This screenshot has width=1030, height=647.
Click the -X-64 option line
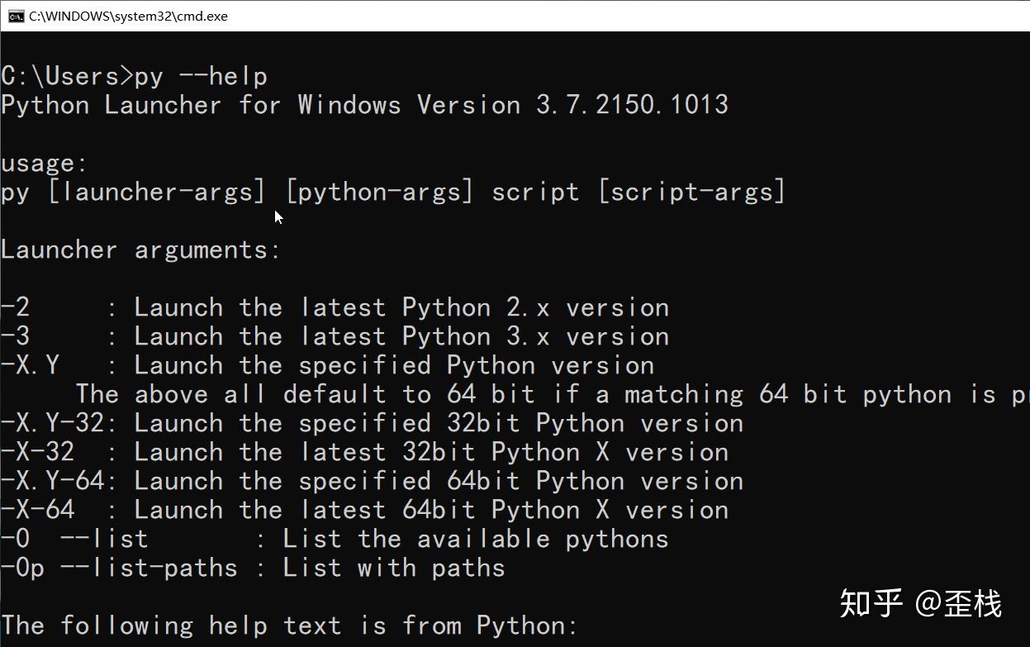point(363,509)
